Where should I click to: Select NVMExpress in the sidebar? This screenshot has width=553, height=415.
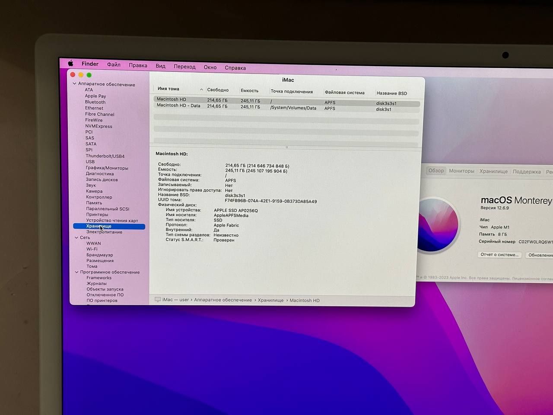click(99, 126)
